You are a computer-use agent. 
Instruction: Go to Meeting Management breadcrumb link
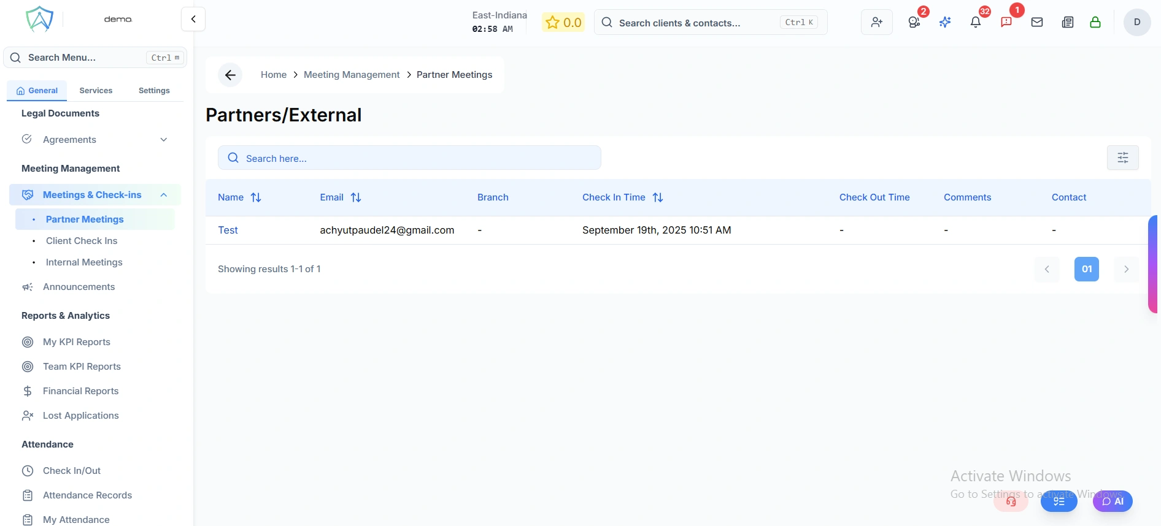[x=351, y=75]
